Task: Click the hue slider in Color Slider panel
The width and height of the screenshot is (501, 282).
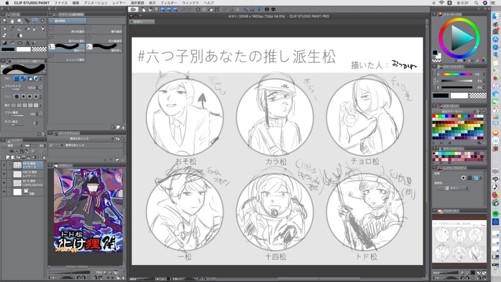Action: (457, 74)
